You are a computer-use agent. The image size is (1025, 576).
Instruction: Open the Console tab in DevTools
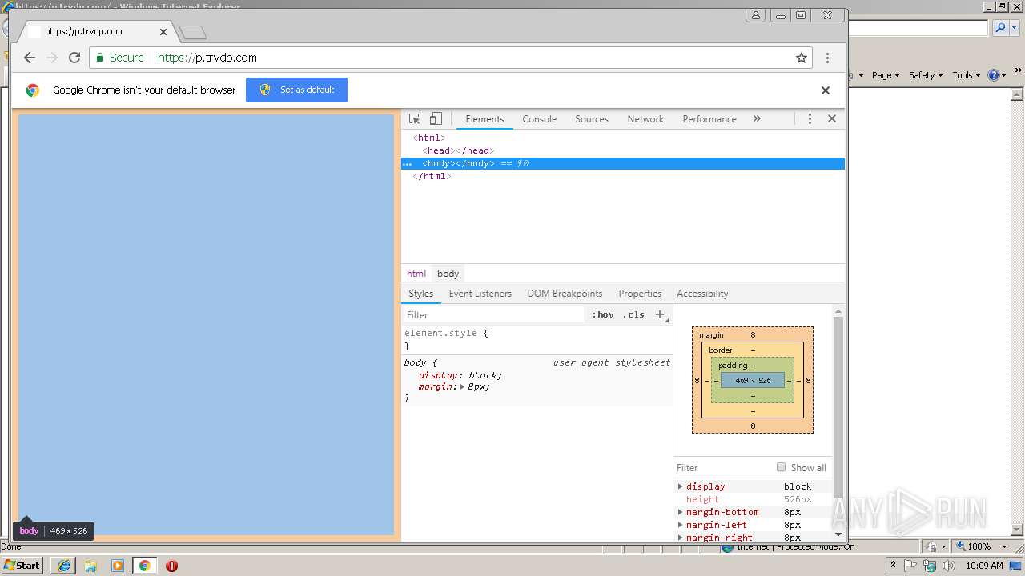pyautogui.click(x=539, y=118)
